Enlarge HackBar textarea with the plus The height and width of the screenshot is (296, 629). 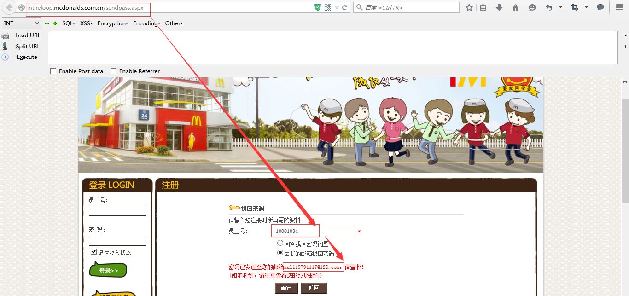[625, 46]
